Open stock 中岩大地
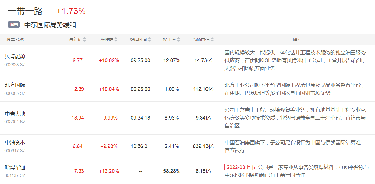The image size is (375, 184). (x=15, y=114)
